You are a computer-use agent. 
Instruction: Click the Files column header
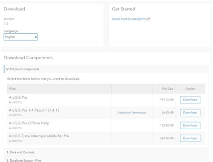[13, 89]
